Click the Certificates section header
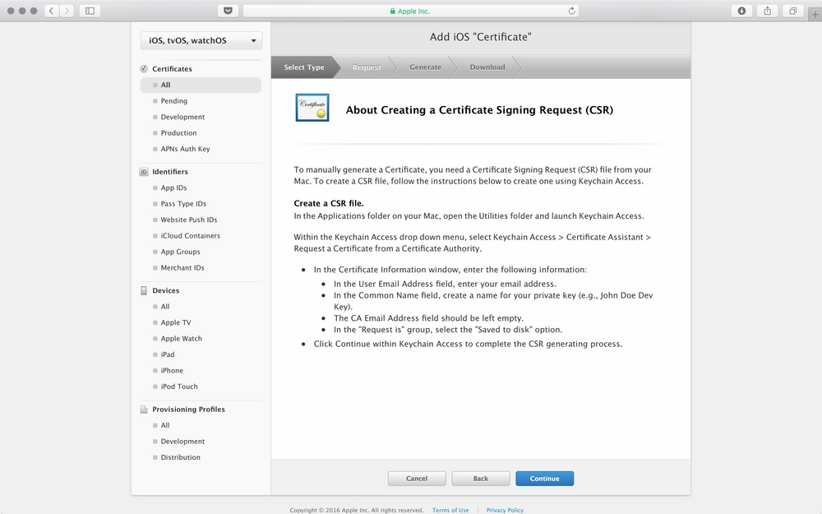Screen dimensions: 822x514 click(x=172, y=69)
